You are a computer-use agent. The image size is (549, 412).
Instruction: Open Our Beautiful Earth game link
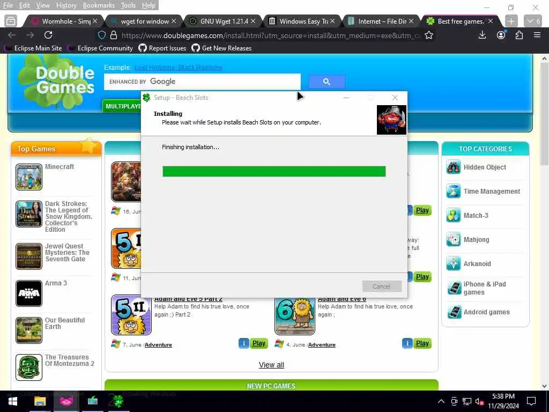65,323
